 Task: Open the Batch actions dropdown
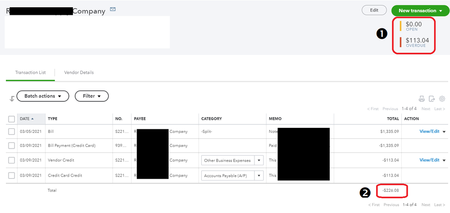pyautogui.click(x=43, y=96)
